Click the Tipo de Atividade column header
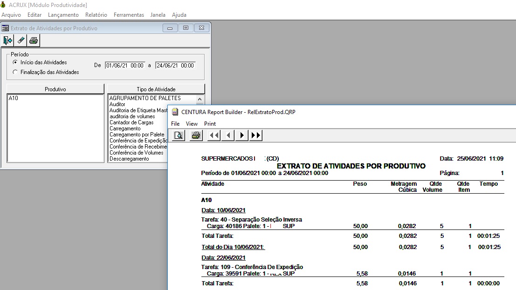 point(156,89)
